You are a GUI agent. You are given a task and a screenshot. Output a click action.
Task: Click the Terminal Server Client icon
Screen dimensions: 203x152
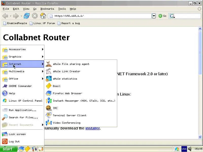point(49,116)
